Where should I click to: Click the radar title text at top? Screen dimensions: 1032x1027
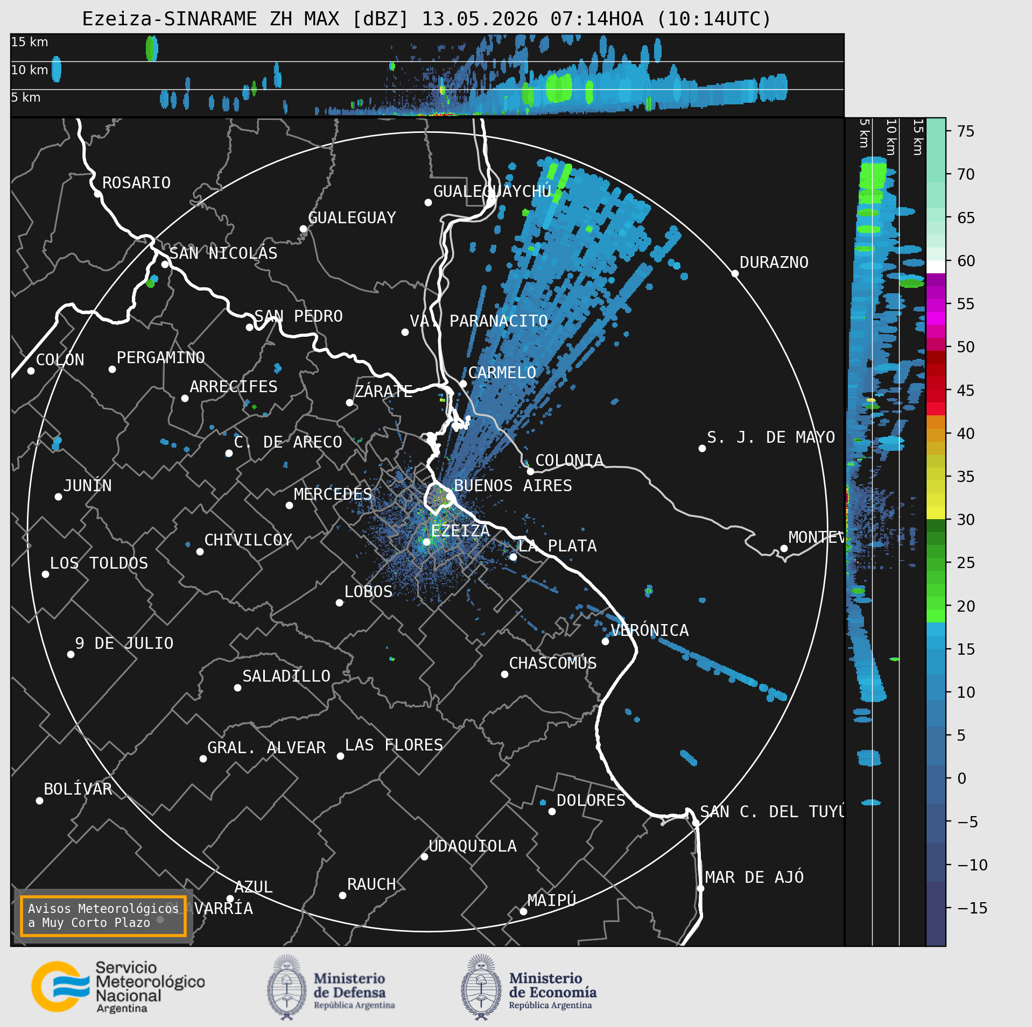[426, 19]
